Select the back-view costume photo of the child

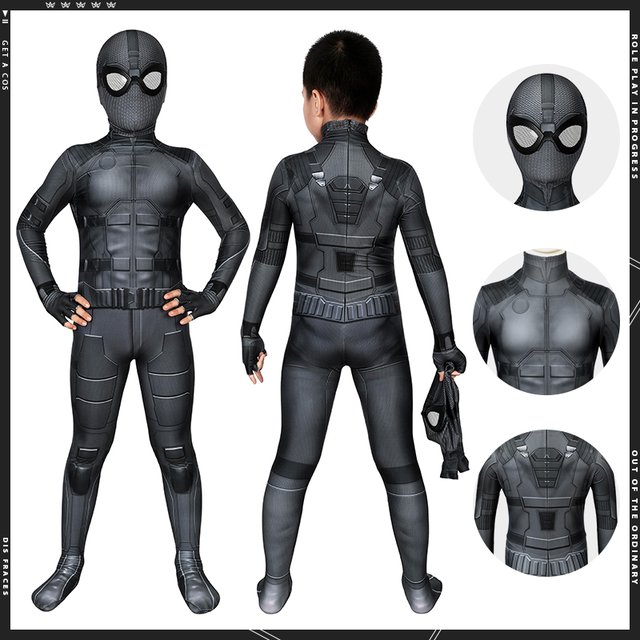click(x=354, y=322)
